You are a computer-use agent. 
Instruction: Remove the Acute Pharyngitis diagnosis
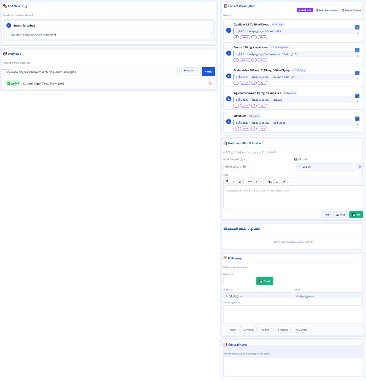210,83
